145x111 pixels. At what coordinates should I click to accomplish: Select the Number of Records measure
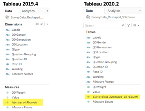tap(24, 102)
